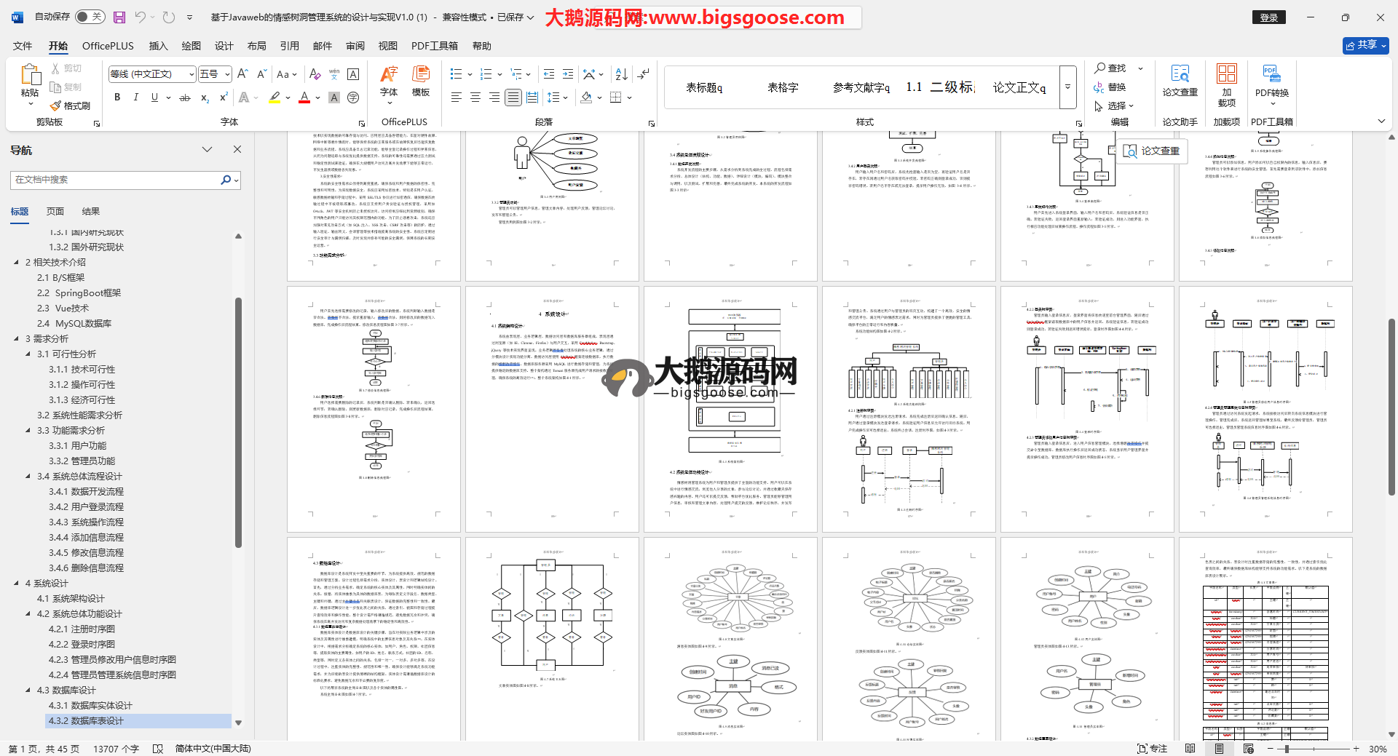This screenshot has width=1398, height=756.
Task: Center-align the paragraph
Action: [x=475, y=98]
